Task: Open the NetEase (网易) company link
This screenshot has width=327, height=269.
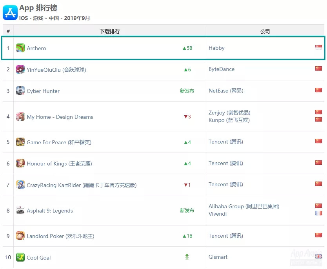Action: pos(226,91)
